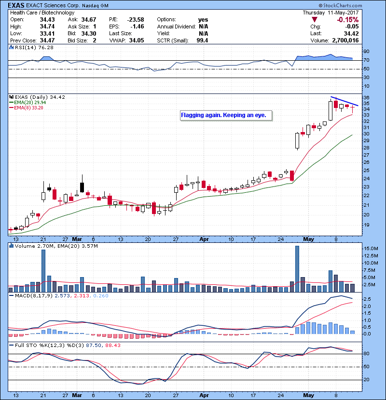Click the candlestick icon beside EXAS (Daily)
This screenshot has height=400, width=386.
click(11, 97)
